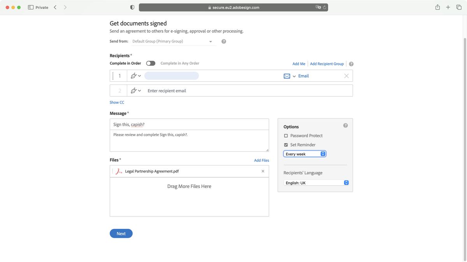467x262 pixels.
Task: Uncheck the Set Reminder checkbox
Action: [286, 144]
